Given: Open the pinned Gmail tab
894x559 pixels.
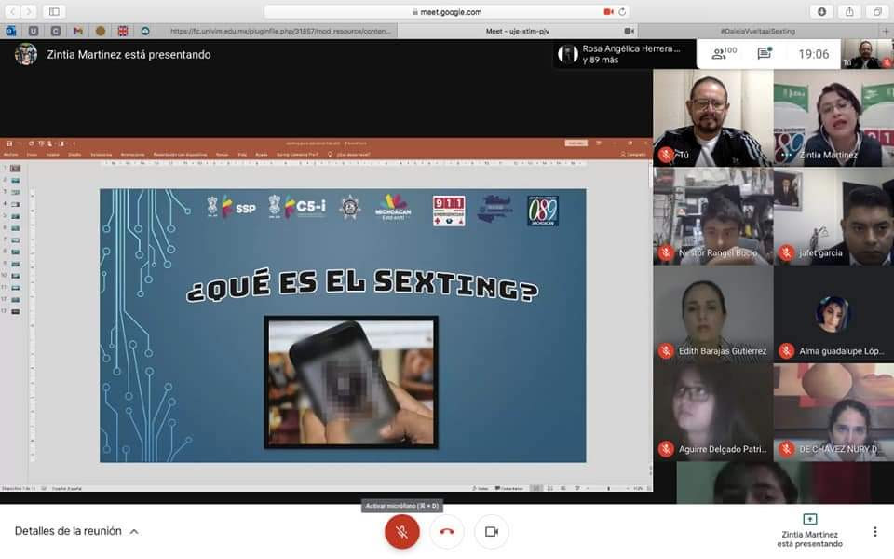Looking at the screenshot, I should point(78,32).
